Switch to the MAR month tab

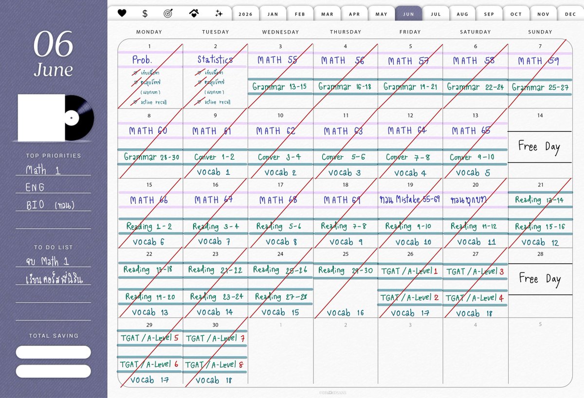tap(328, 14)
